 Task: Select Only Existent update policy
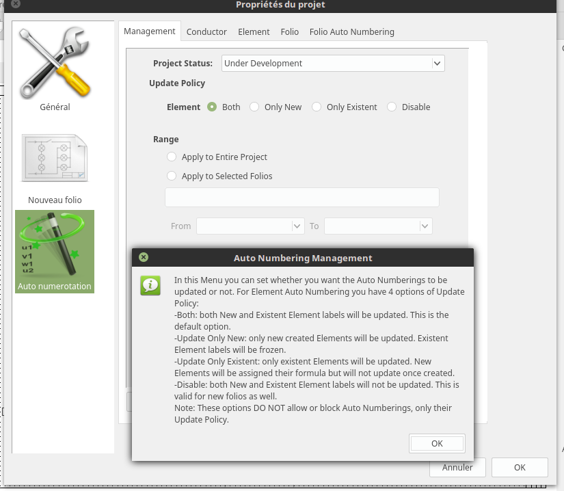[317, 107]
